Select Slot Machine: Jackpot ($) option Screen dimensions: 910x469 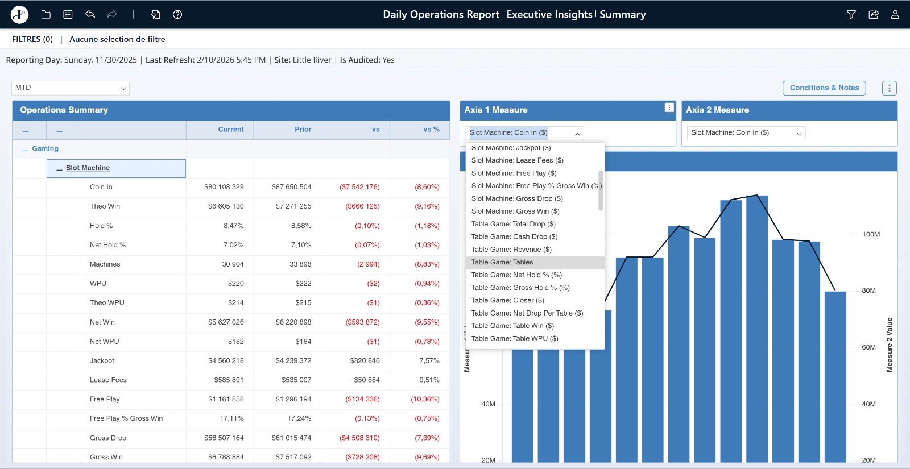pyautogui.click(x=535, y=148)
